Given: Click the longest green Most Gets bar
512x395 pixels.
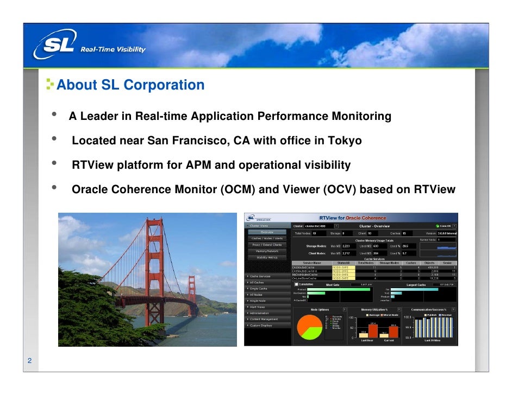Looking at the screenshot, I should [339, 289].
